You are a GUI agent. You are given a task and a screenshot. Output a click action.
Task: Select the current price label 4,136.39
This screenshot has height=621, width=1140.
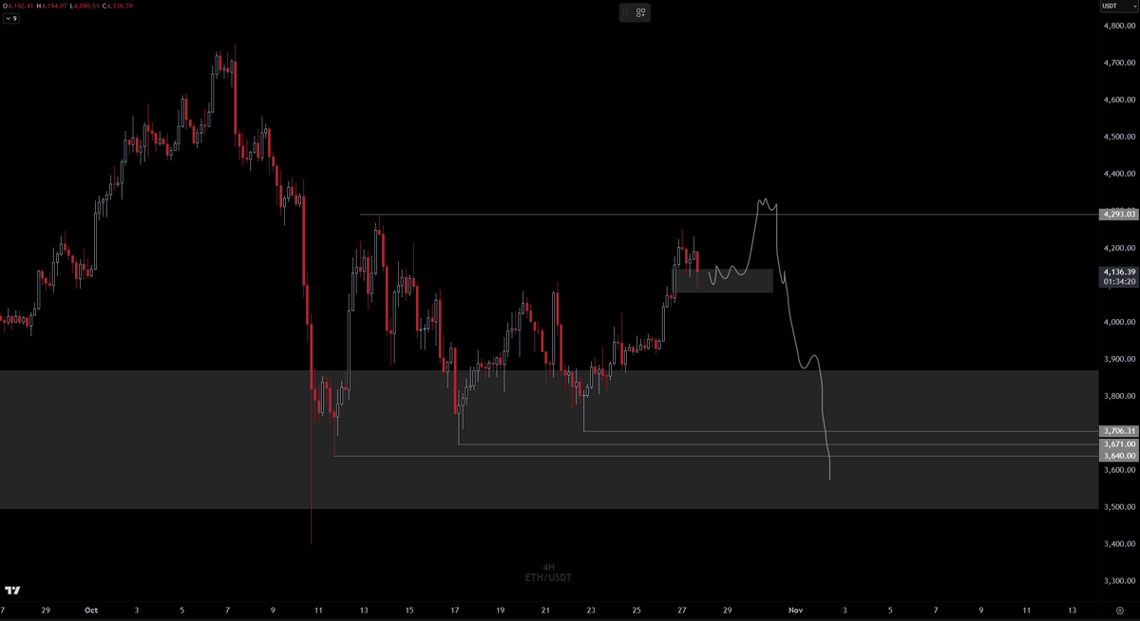coord(1118,272)
